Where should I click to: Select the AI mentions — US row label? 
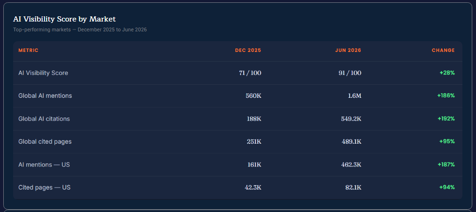point(44,165)
